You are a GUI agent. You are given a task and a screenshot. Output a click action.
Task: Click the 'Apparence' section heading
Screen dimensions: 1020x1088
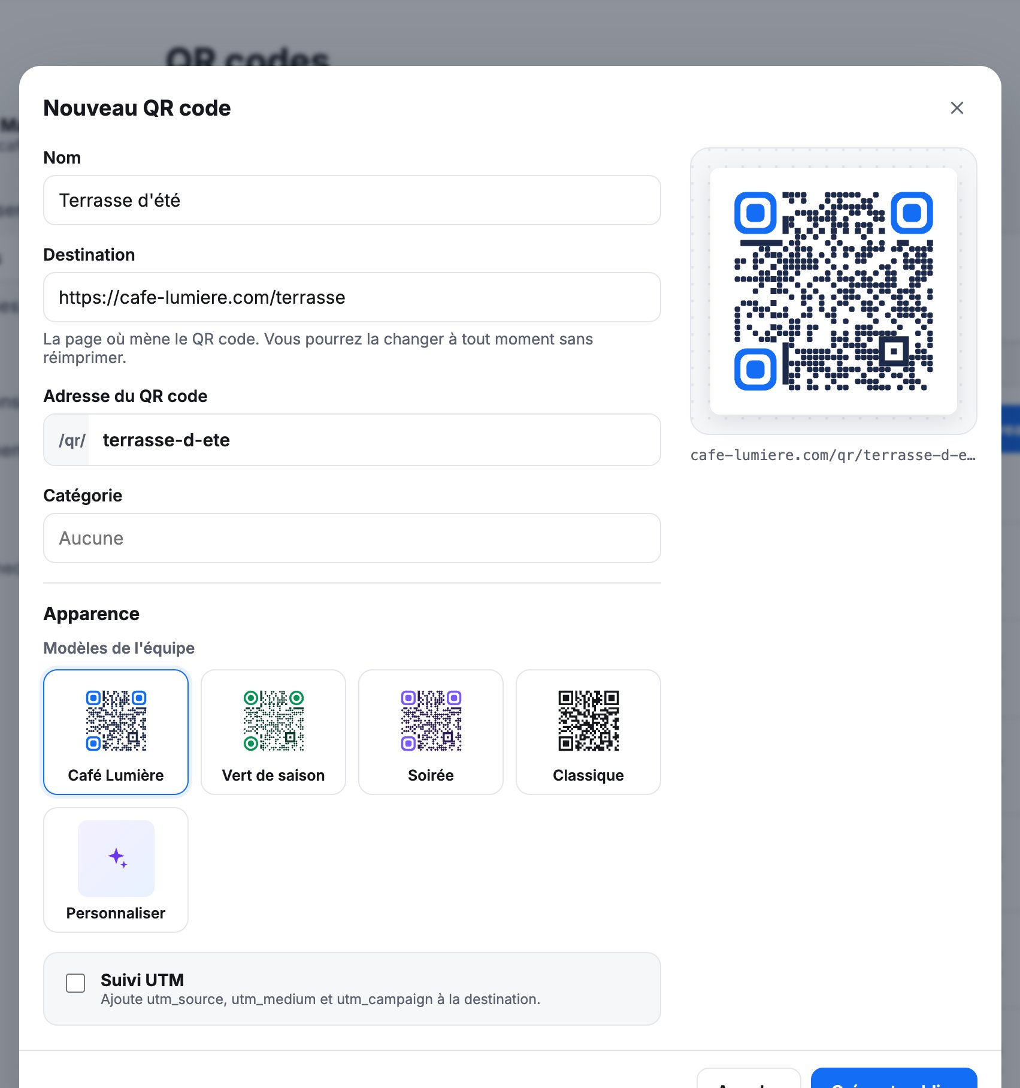pos(92,613)
